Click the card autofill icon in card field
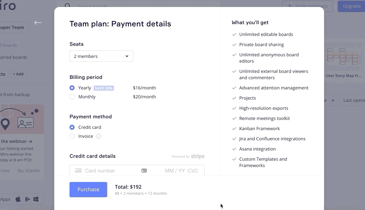This screenshot has width=365, height=210. tap(144, 171)
